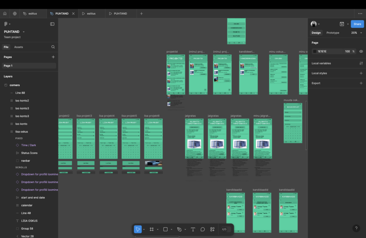The width and height of the screenshot is (366, 238).
Task: Add a new page with plus
Action: point(53,57)
